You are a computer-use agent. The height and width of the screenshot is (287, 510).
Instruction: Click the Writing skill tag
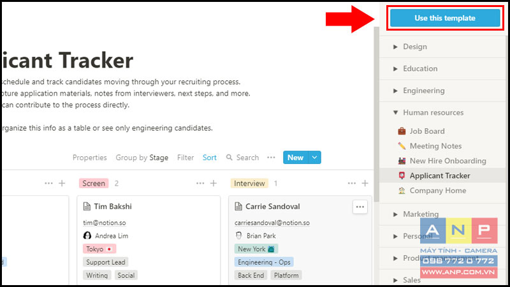click(x=97, y=276)
